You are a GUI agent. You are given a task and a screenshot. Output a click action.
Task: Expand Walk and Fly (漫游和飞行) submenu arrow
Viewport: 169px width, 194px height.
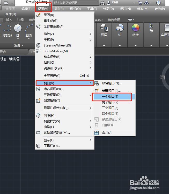(91, 68)
